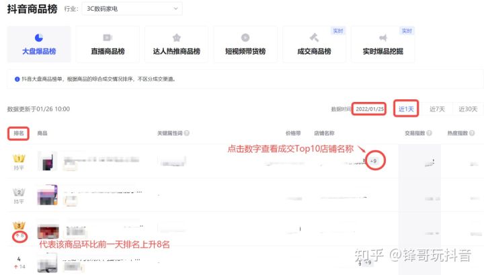The height and width of the screenshot is (275, 484).
Task: Open the rank 2 product thumbnail
Action: click(48, 195)
